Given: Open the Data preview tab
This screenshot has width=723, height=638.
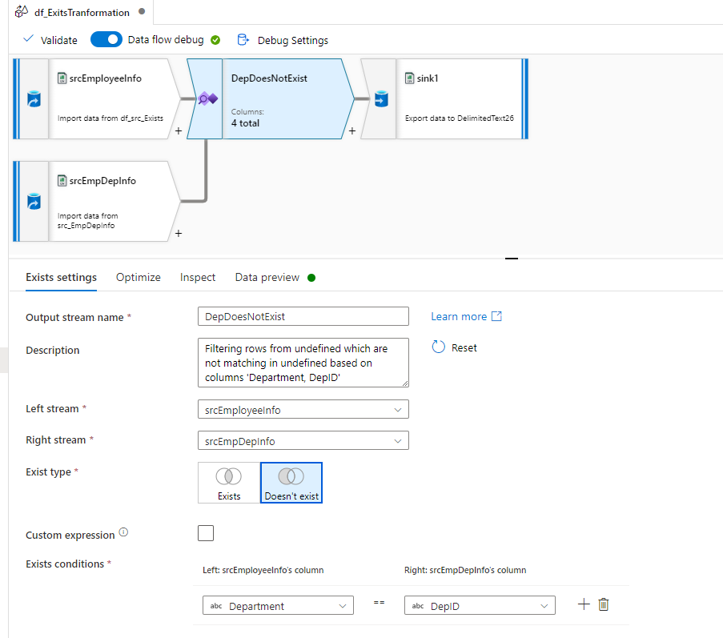Looking at the screenshot, I should point(267,278).
